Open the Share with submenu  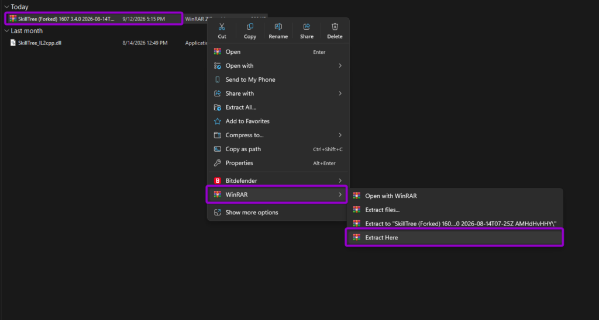click(x=278, y=93)
